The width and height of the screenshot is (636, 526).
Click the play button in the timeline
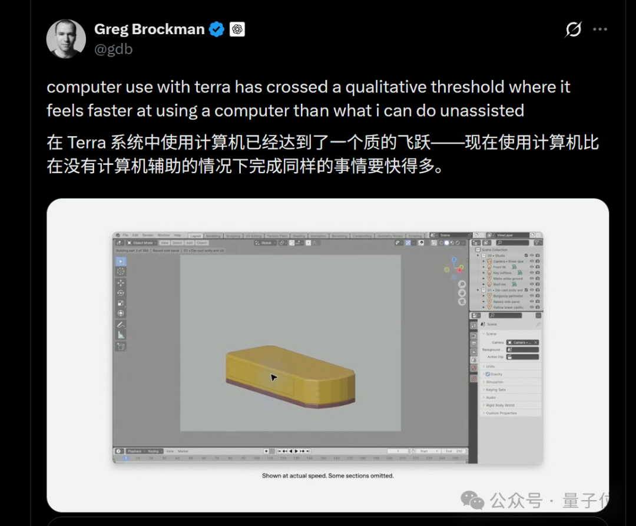[x=296, y=451]
